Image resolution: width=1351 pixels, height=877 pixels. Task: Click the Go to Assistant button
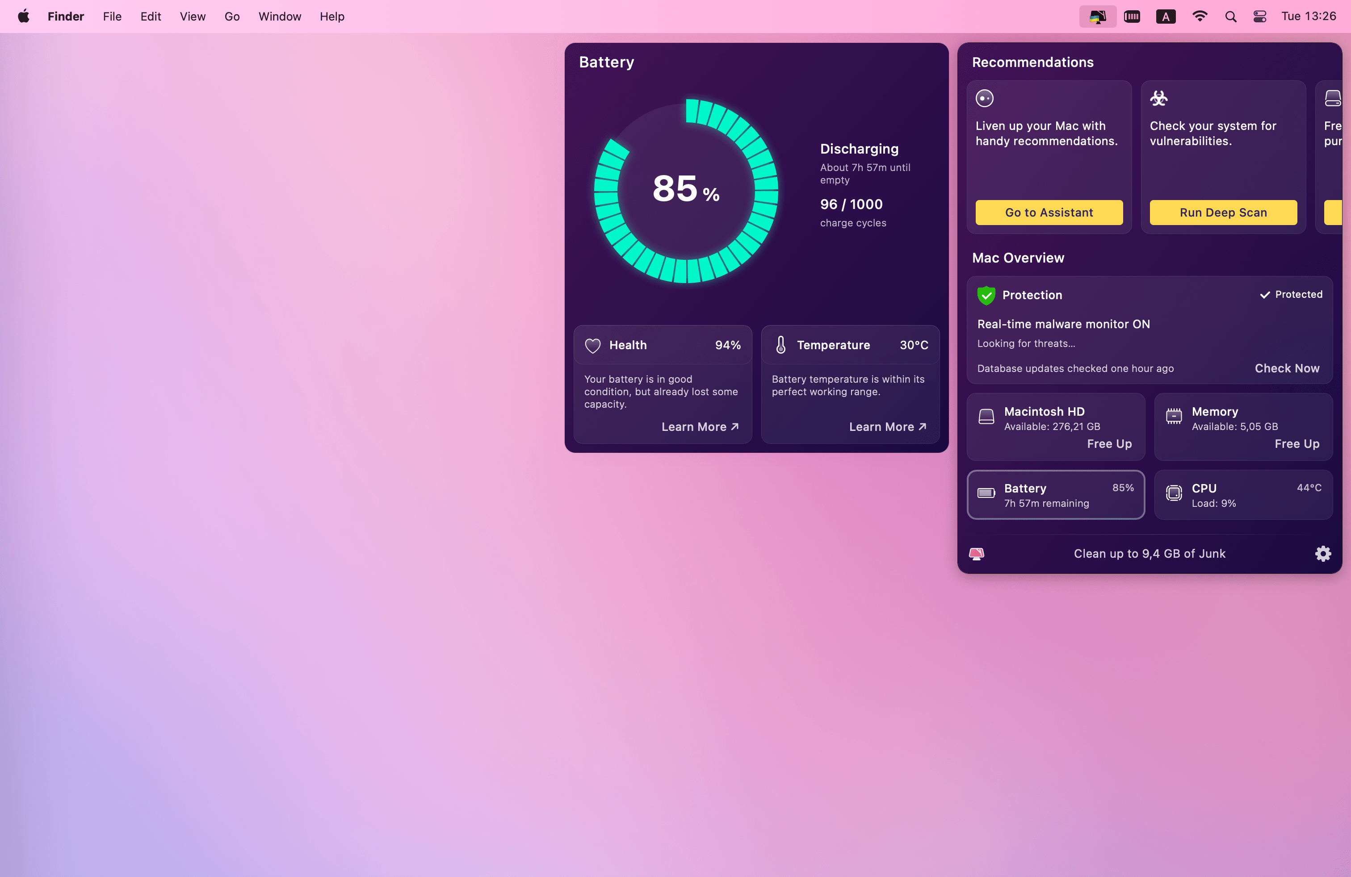point(1049,212)
